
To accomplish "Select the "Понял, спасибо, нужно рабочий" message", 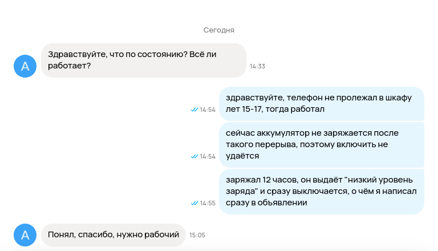I will tap(113, 235).
